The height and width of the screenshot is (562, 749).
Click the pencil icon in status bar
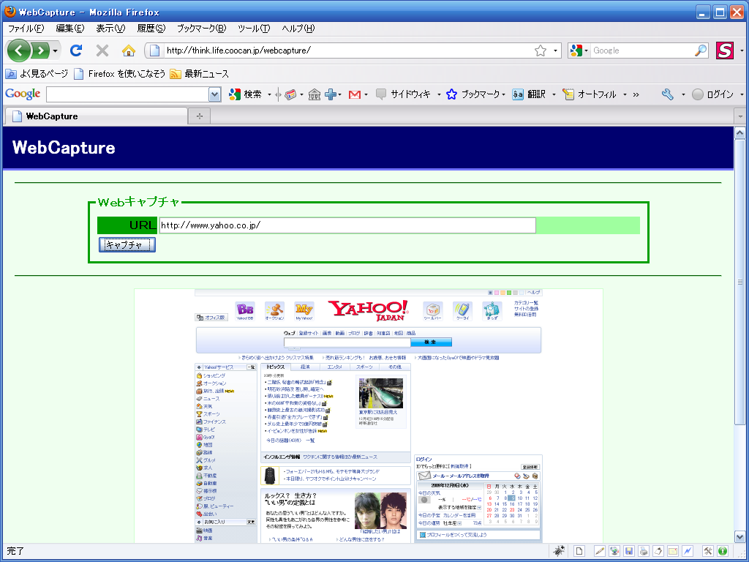(x=600, y=551)
